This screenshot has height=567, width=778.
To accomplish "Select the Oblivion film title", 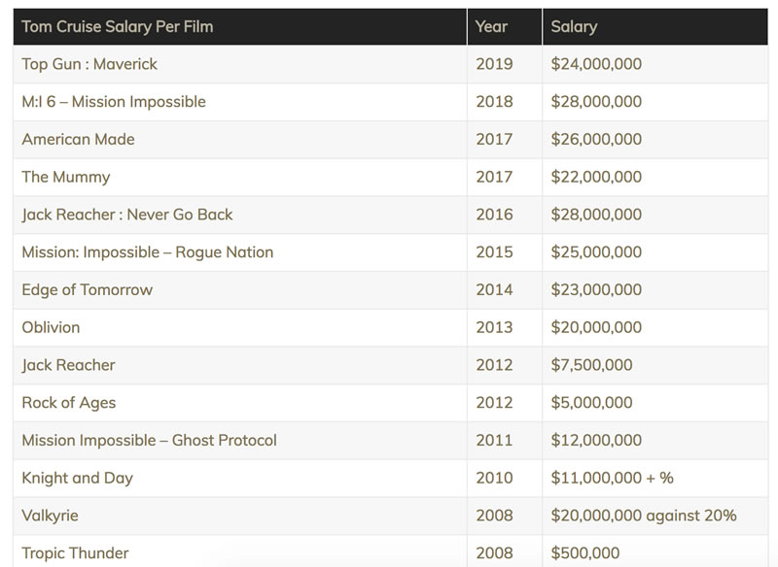I will click(51, 327).
